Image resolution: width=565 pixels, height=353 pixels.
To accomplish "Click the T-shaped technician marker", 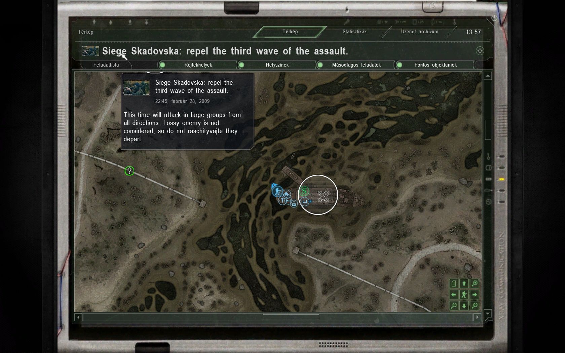I will (281, 200).
